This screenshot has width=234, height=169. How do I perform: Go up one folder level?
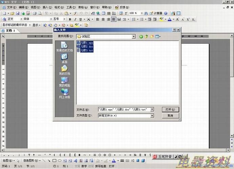coord(147,37)
